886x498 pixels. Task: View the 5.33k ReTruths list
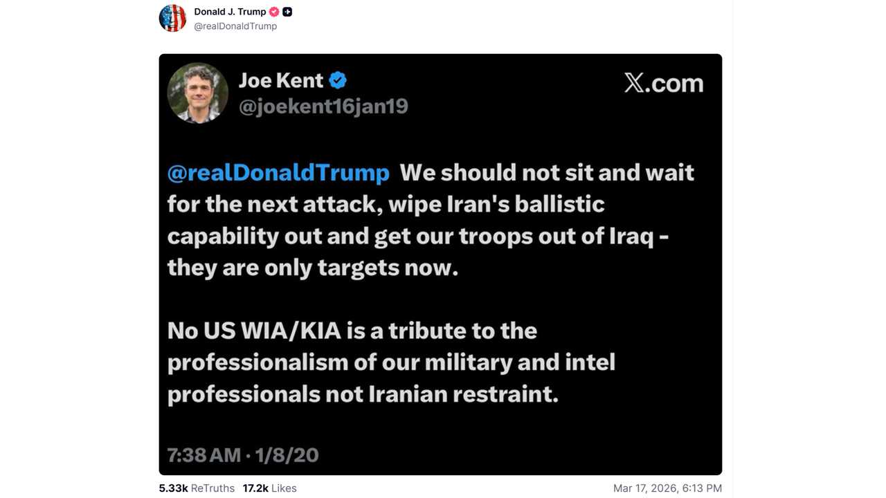click(x=197, y=488)
